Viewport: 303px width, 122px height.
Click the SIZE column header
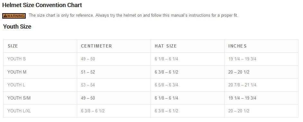(x=13, y=46)
